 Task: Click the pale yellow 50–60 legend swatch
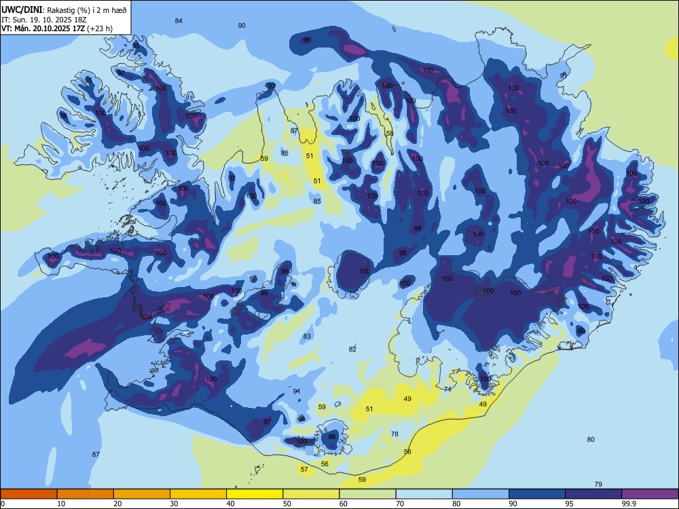pos(311,494)
